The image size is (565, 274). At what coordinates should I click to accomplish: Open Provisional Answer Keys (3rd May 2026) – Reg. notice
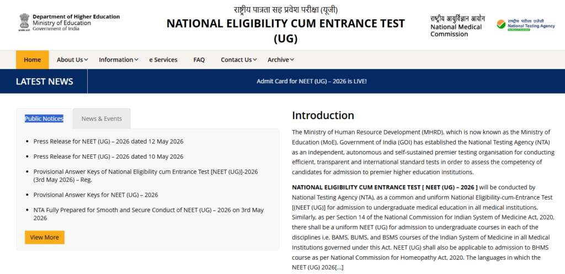(x=146, y=176)
